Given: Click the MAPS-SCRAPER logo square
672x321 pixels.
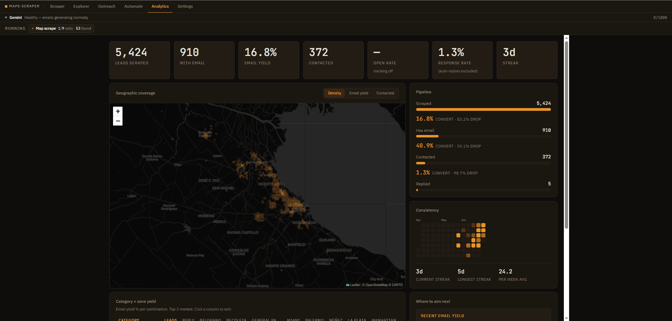Looking at the screenshot, I should tap(6, 6).
